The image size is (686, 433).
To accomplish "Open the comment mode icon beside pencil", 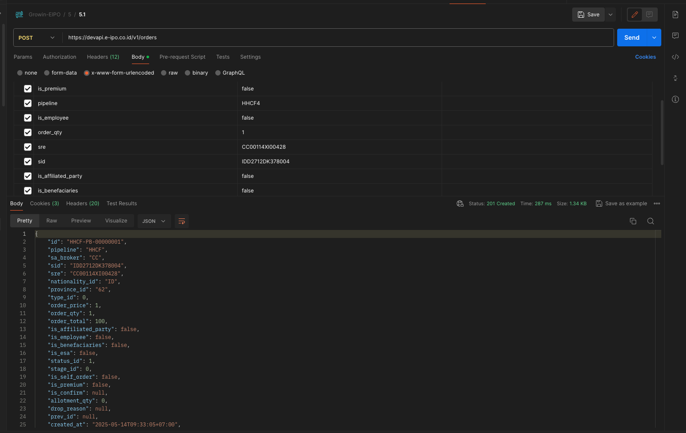I will pyautogui.click(x=649, y=15).
